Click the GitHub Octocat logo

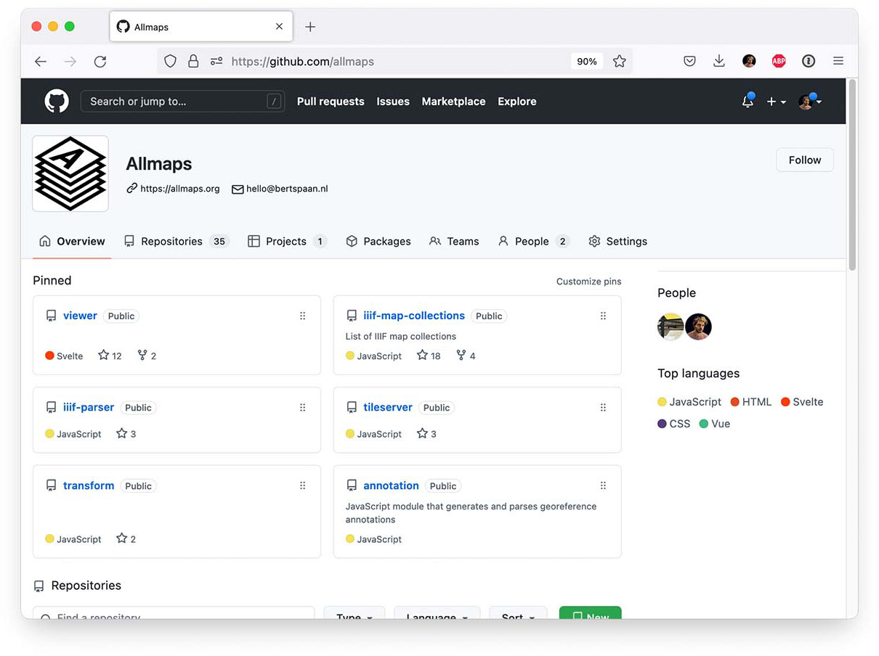pyautogui.click(x=57, y=101)
